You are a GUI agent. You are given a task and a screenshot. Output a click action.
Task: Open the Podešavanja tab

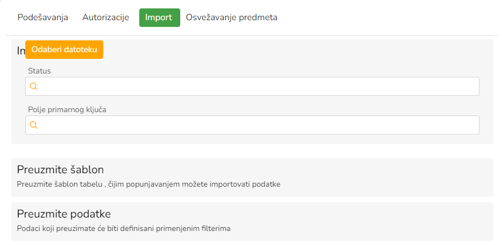43,17
